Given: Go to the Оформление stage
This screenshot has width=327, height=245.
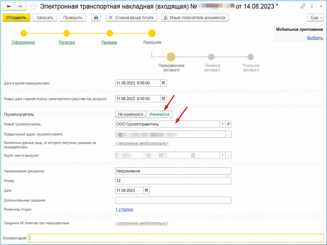Looking at the screenshot, I should pyautogui.click(x=23, y=42).
